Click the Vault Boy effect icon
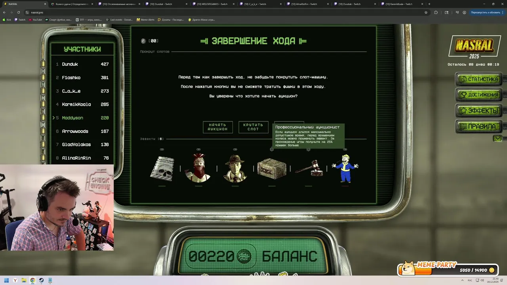The image size is (507, 285). point(345,168)
